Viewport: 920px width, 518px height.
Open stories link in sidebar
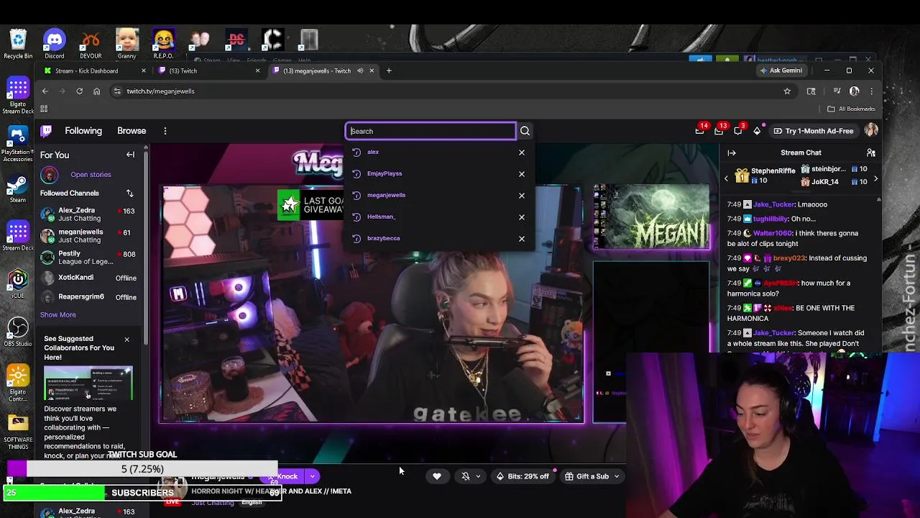91,174
